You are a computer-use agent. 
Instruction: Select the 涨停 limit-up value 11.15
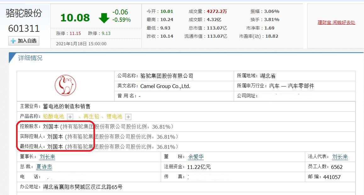[75, 33]
